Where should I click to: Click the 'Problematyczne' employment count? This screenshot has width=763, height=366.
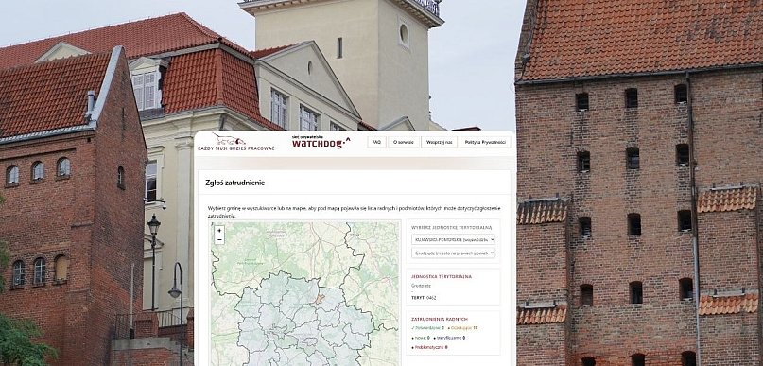point(429,347)
